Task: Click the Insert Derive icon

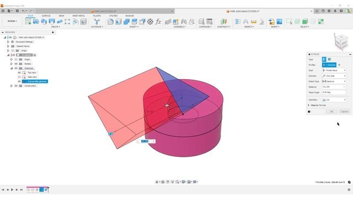Action: (271, 21)
